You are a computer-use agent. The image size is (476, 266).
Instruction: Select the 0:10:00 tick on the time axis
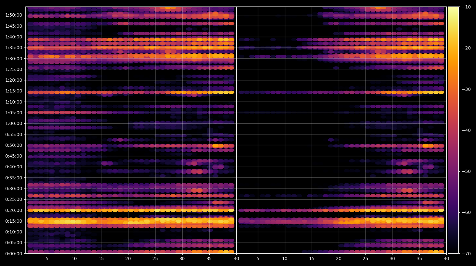coord(14,232)
